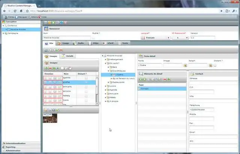The image size is (240, 154).
Task: Open the Details sub-tab
Action: point(67,56)
